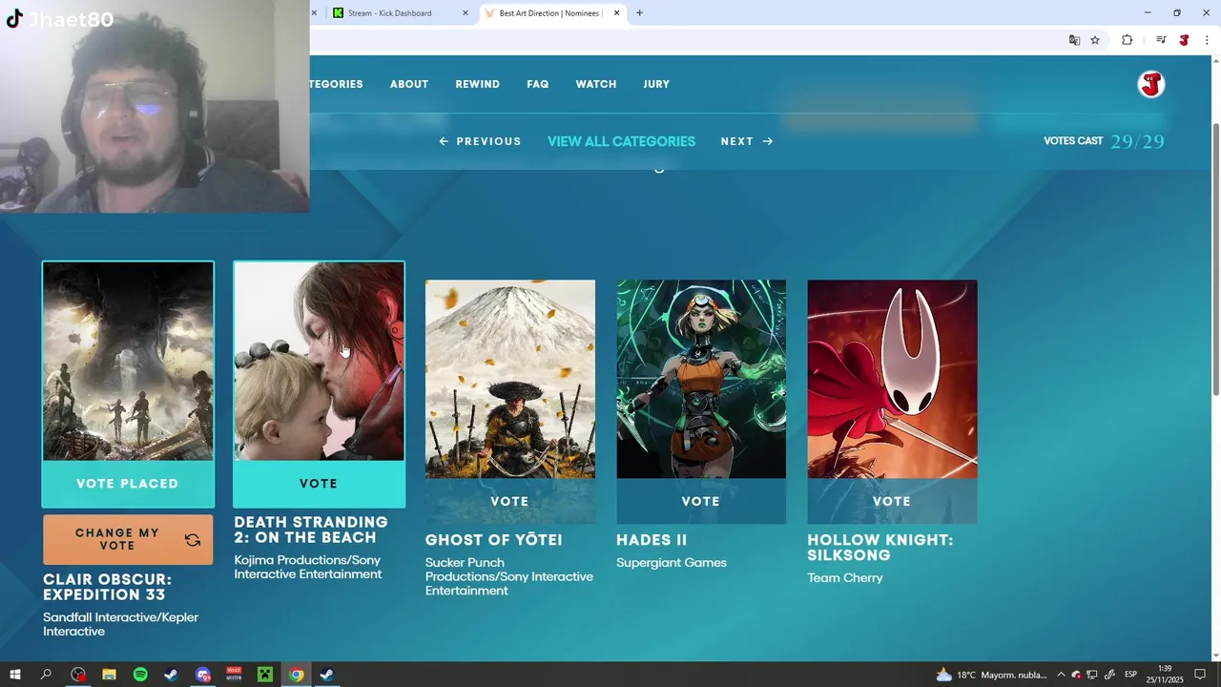Open Minecraft from the taskbar
The image size is (1221, 687).
pyautogui.click(x=265, y=675)
